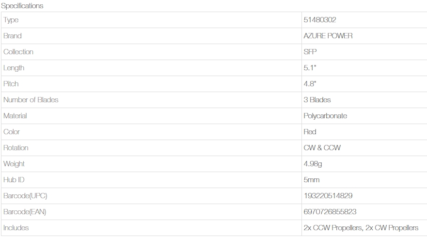Click the Includes propellers description text
The image size is (427, 238).
361,228
